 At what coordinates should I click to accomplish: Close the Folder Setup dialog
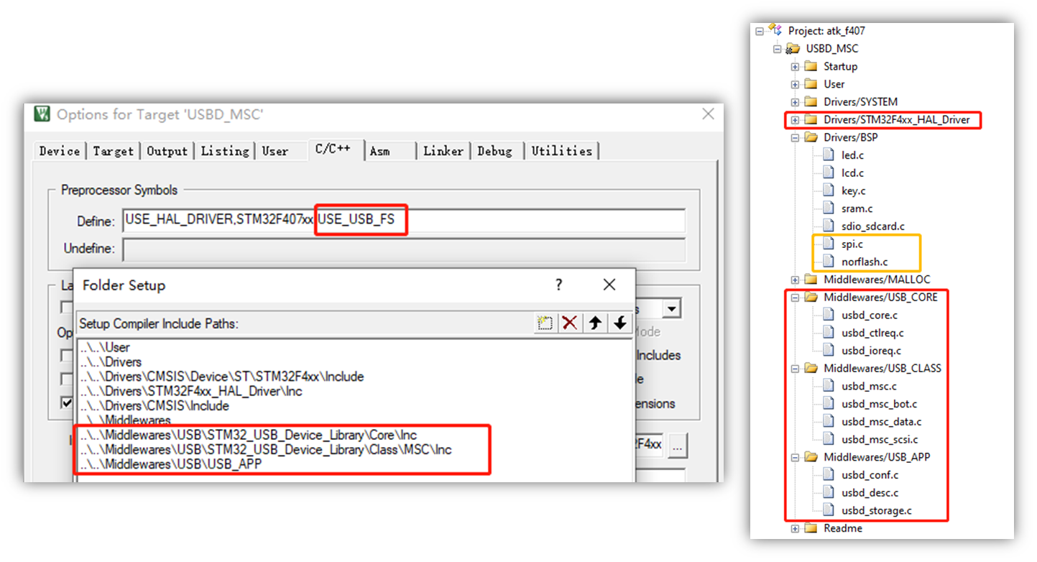click(609, 285)
